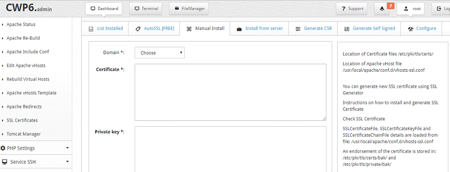Click the List Installed document icon
This screenshot has height=172, width=450.
pyautogui.click(x=91, y=29)
